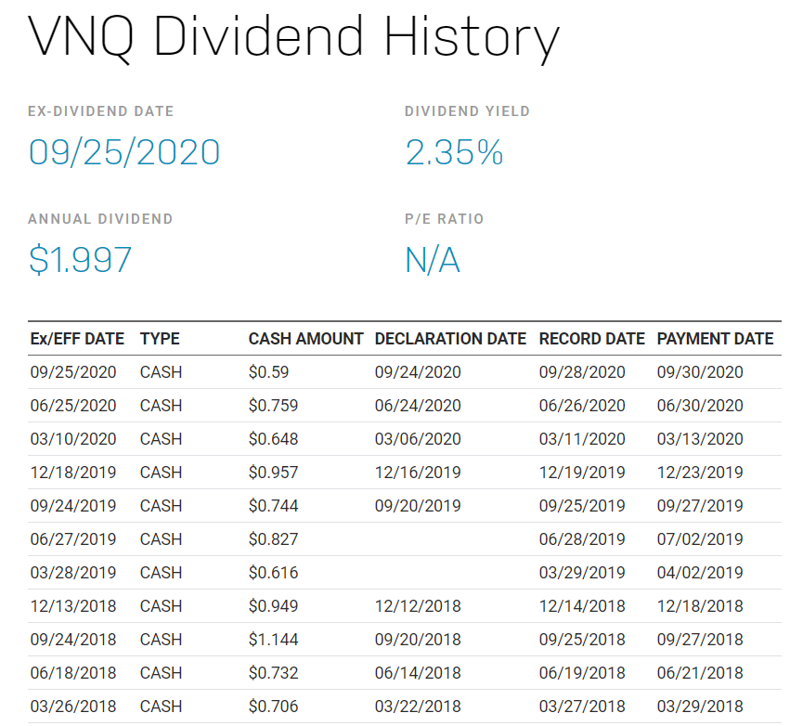Click payment date 03/13/2020

(x=700, y=439)
